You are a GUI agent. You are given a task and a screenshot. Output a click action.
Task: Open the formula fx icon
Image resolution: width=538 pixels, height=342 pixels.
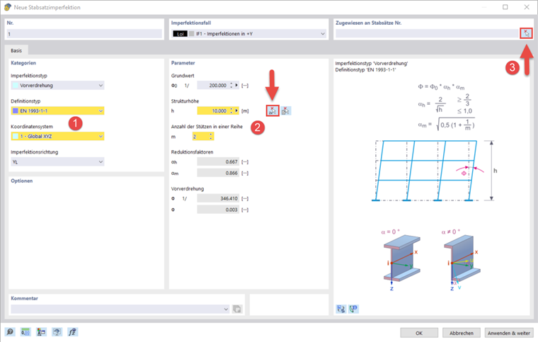pyautogui.click(x=72, y=331)
